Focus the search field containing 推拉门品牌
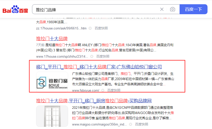The image size is (212, 129). tap(95, 9)
